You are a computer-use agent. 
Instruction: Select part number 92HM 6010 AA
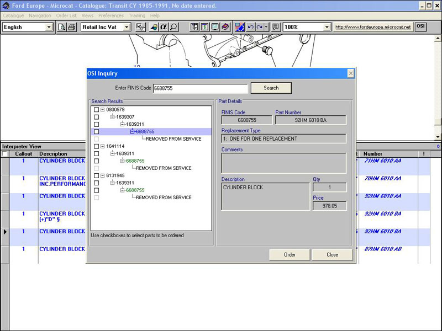click(x=382, y=196)
